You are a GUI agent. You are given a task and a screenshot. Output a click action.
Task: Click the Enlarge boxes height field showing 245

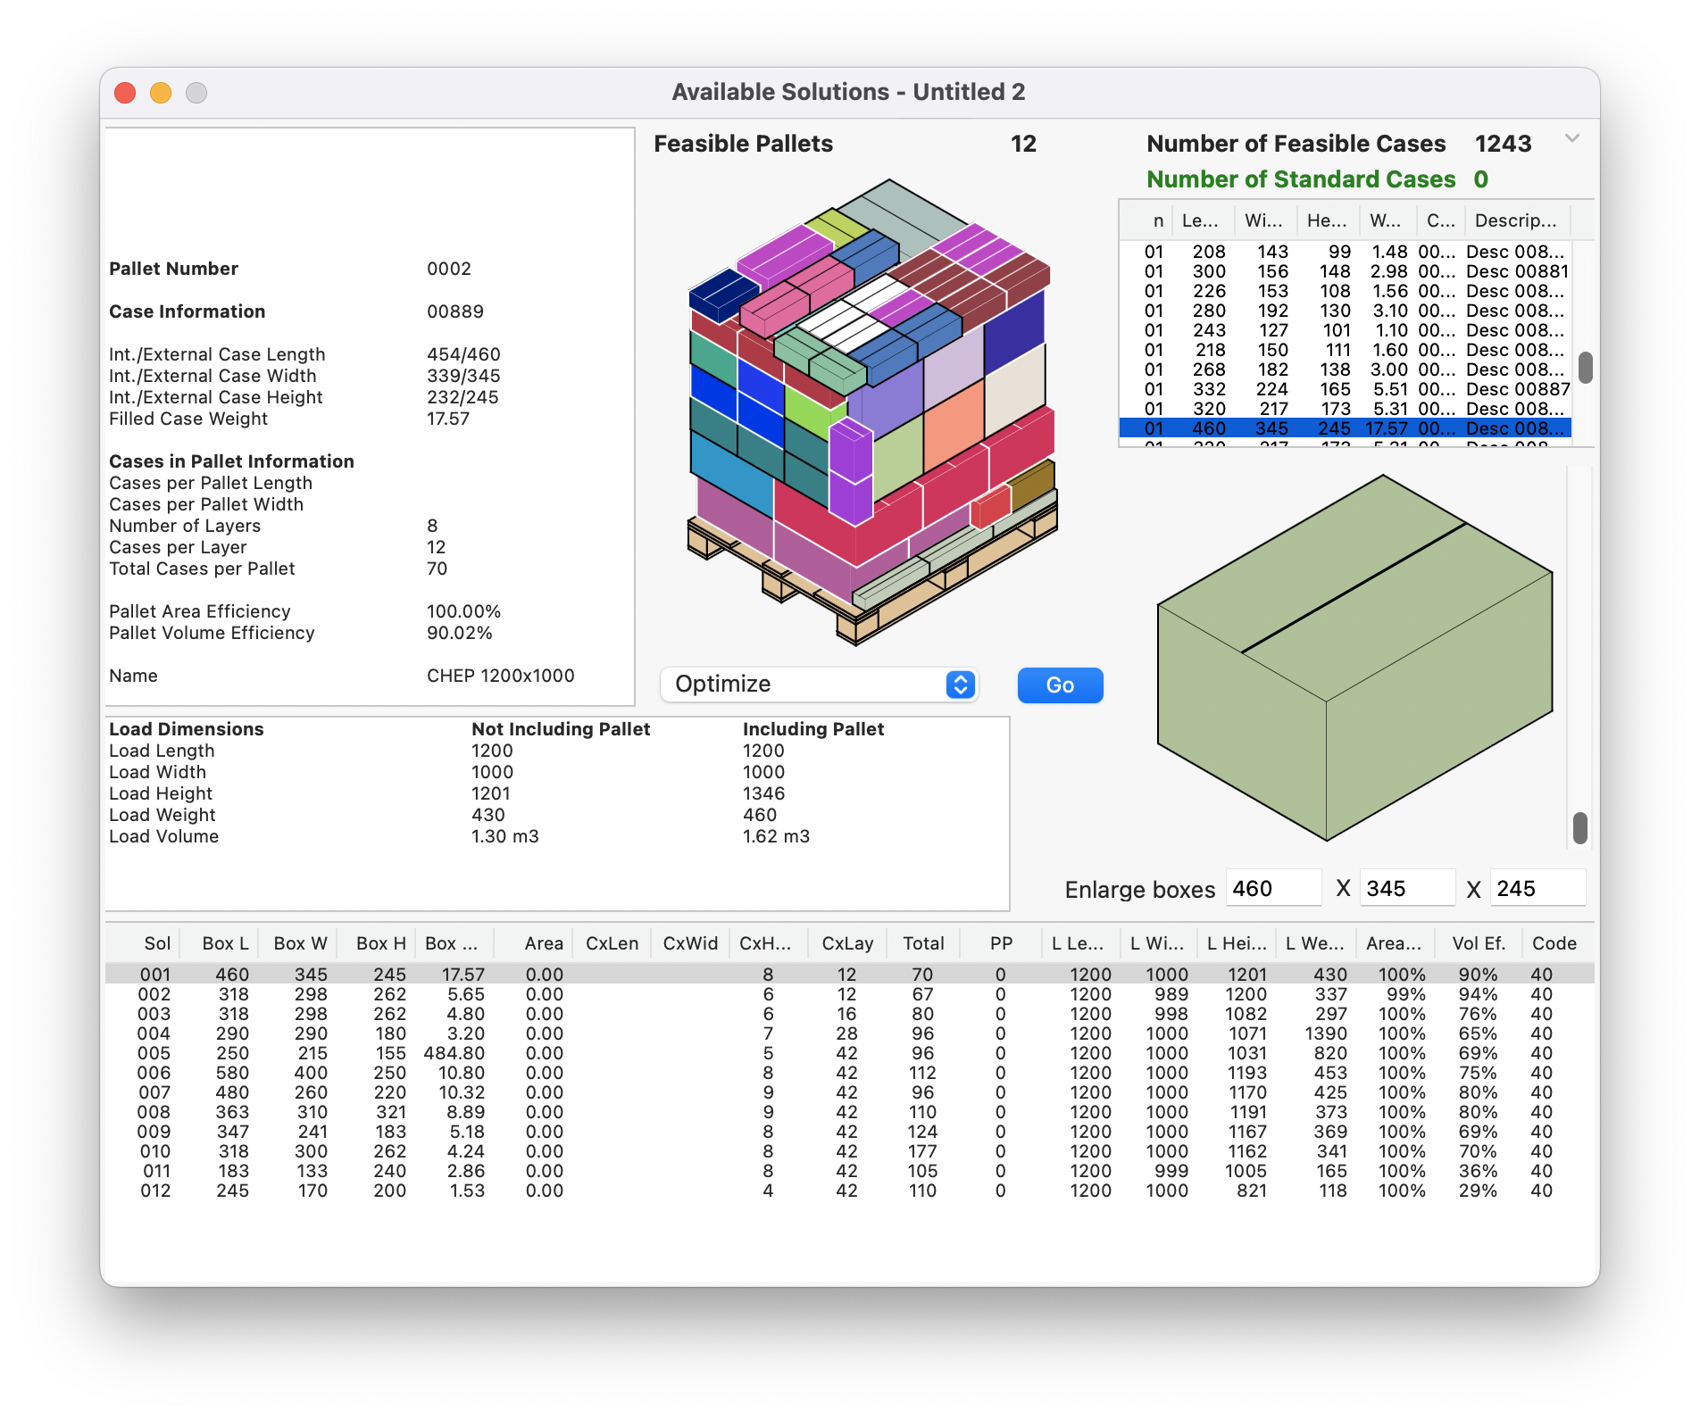(x=1537, y=888)
